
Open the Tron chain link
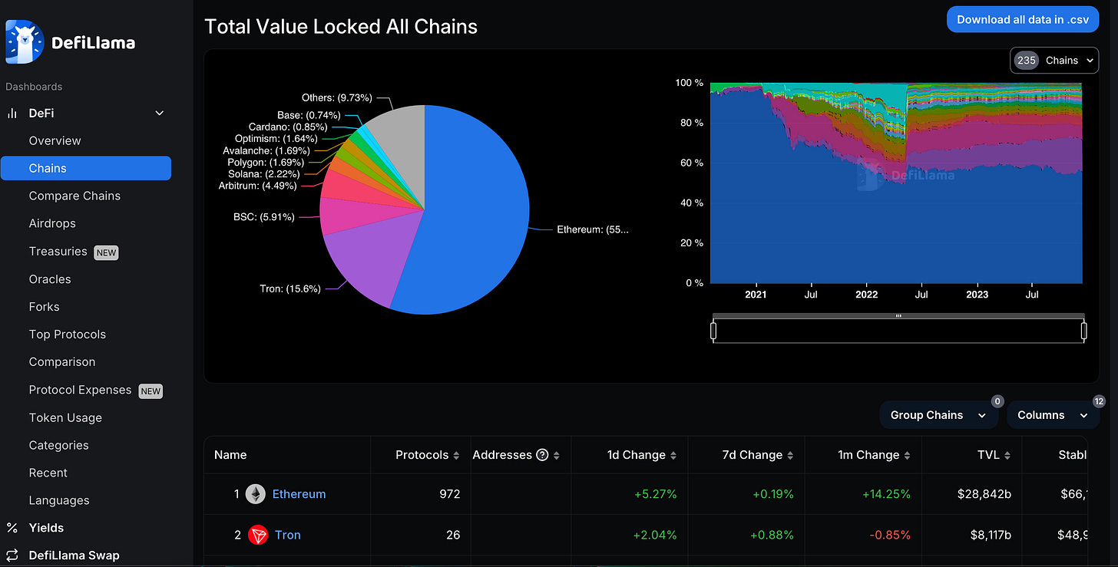(288, 535)
